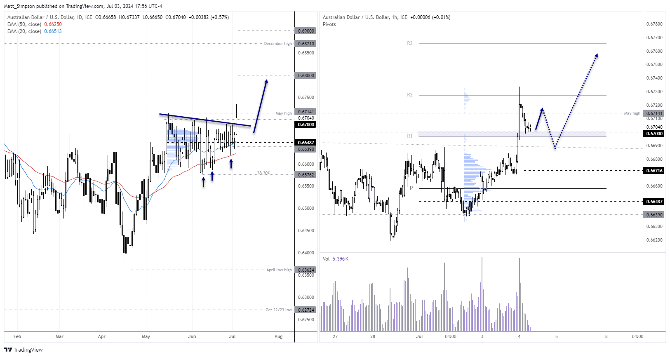The image size is (670, 357).
Task: Click the 0.66390 grey label on hourly chart
Action: [654, 215]
